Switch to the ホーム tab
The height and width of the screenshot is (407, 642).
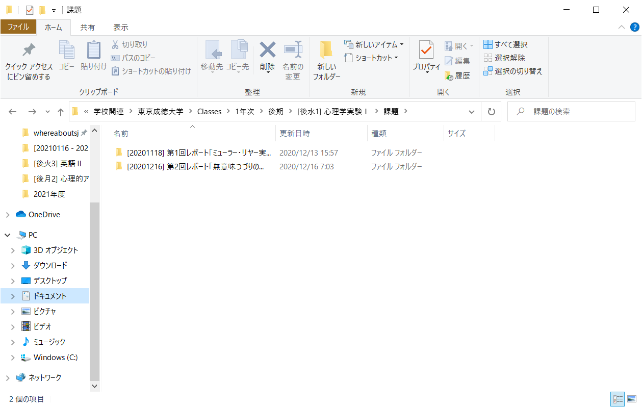click(53, 27)
